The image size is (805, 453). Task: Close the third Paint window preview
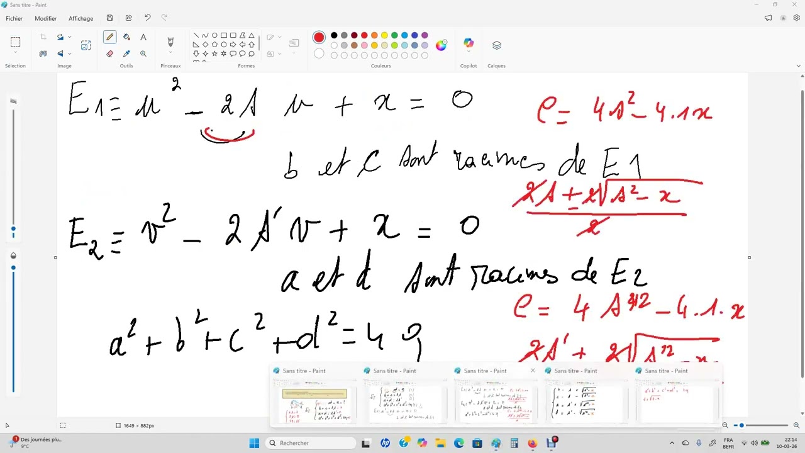pyautogui.click(x=533, y=371)
